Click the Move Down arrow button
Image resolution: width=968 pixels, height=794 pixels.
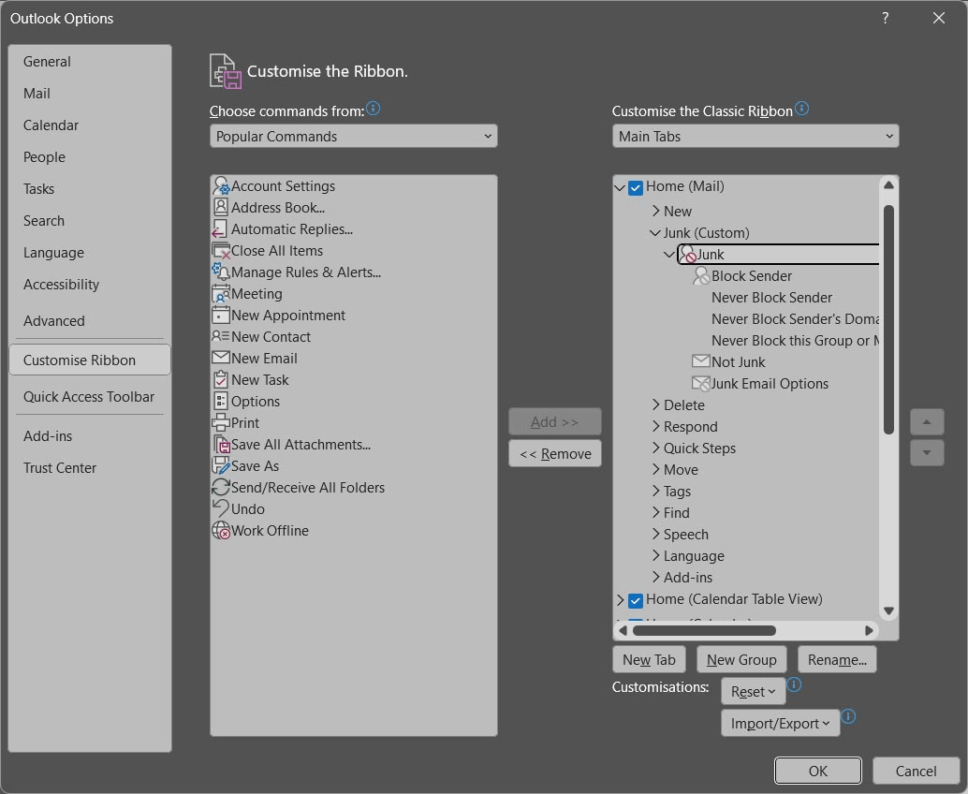[926, 452]
